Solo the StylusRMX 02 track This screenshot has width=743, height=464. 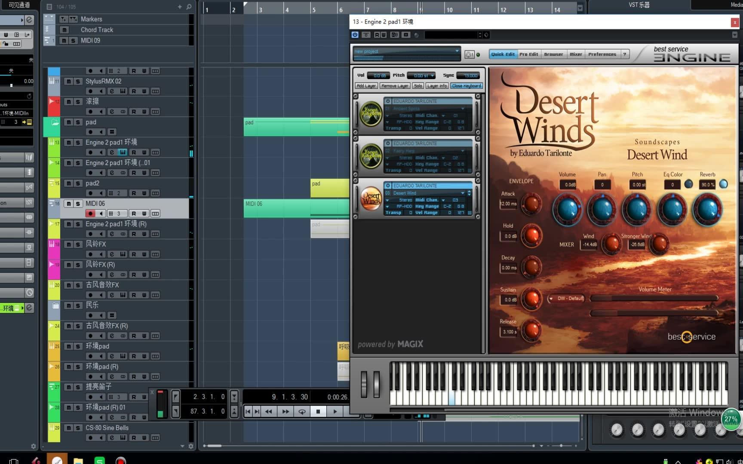click(x=78, y=81)
